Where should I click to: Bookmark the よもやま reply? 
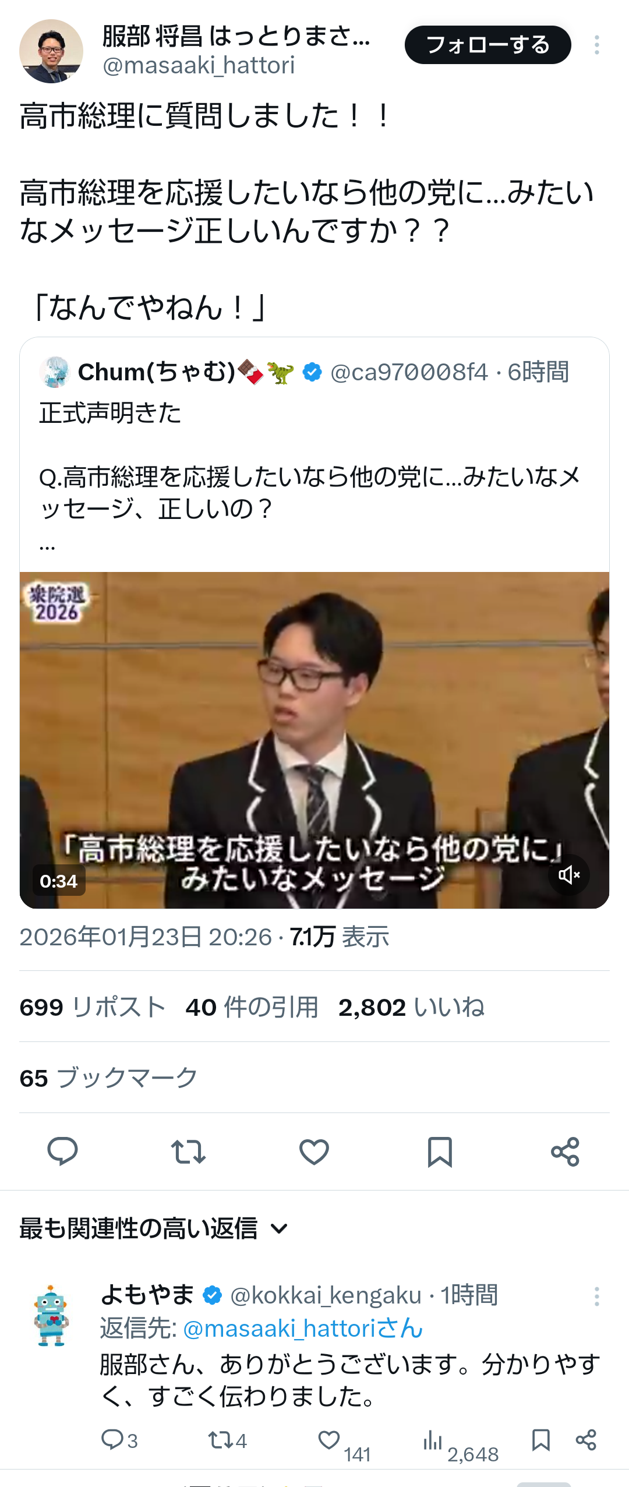pos(541,1440)
